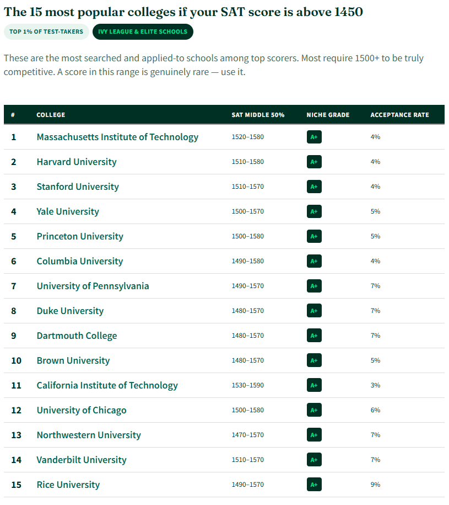Click the A+ grade badge for Northwestern University
The image size is (449, 505).
point(314,435)
